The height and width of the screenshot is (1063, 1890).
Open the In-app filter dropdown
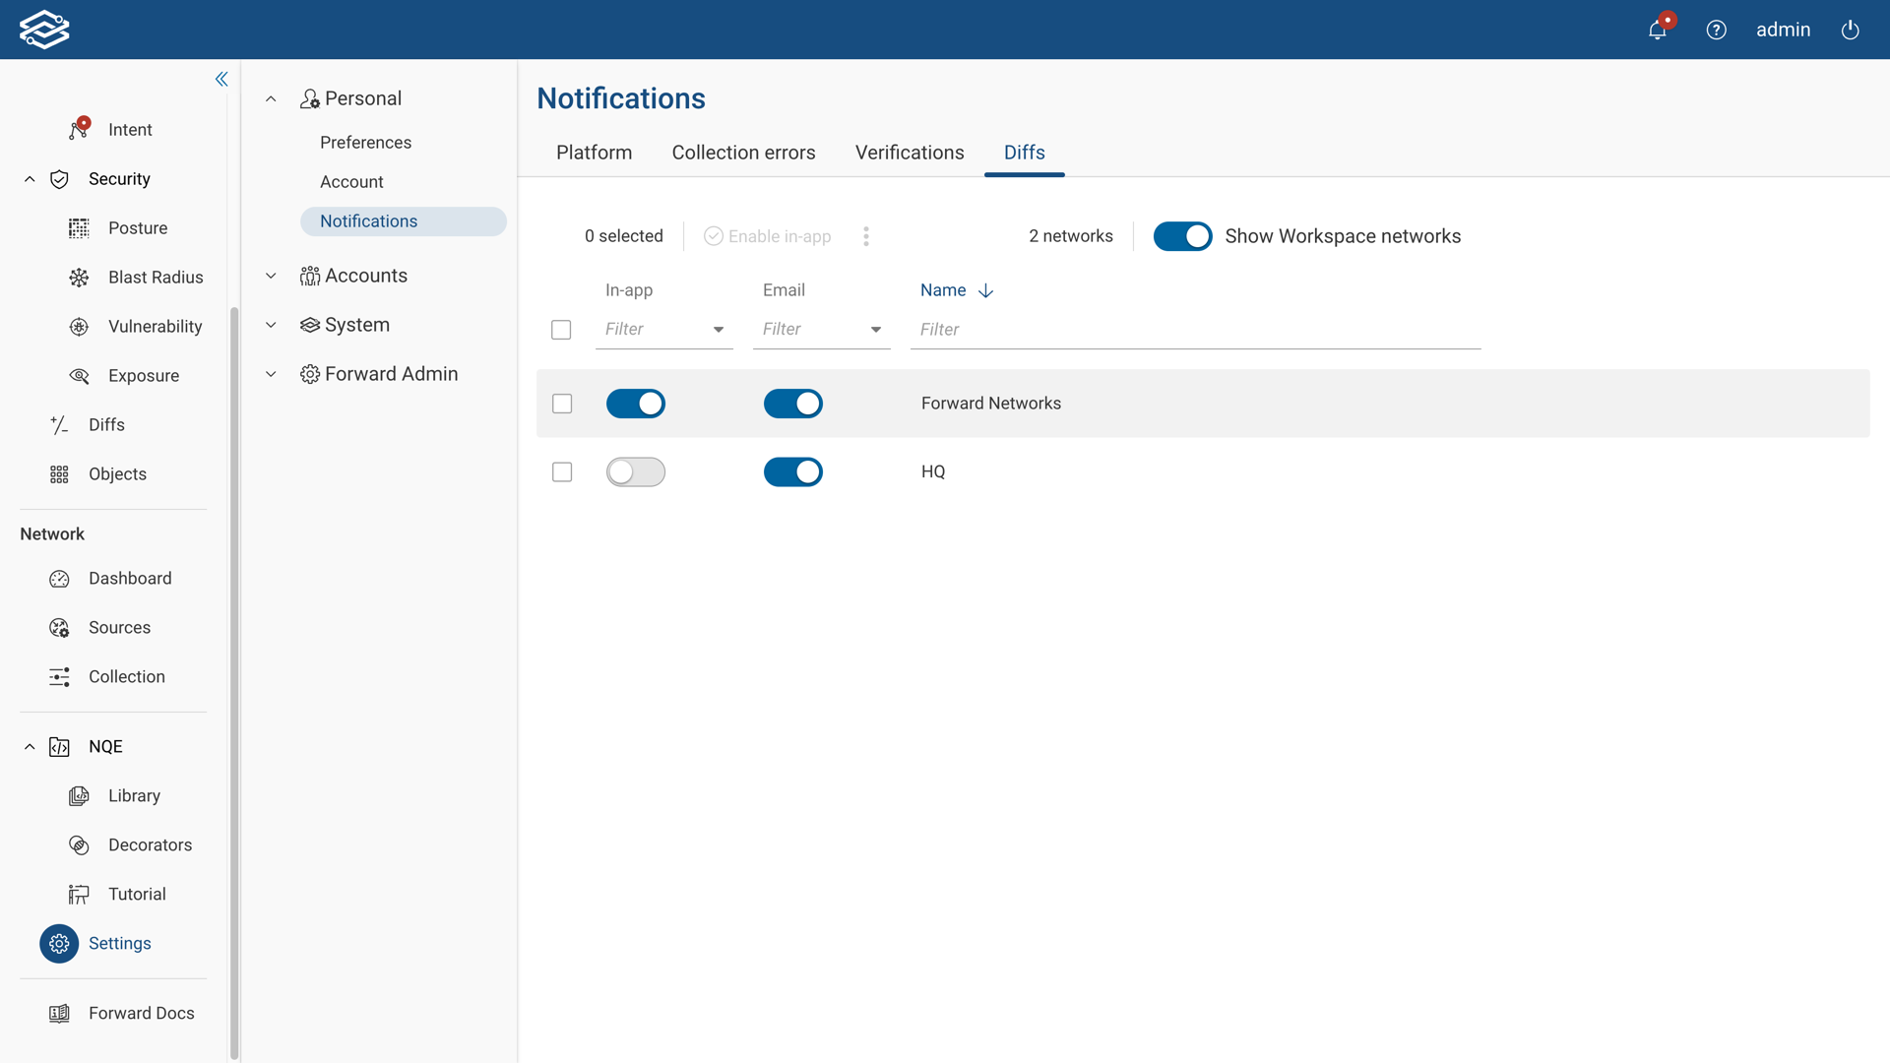point(664,330)
